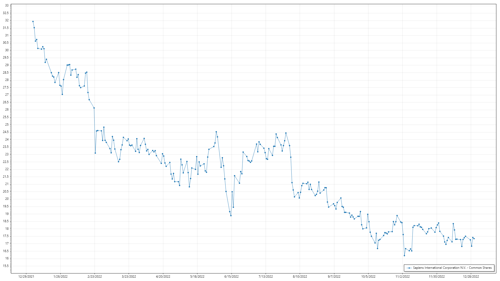Click the mid-June trough point near 18.9
This screenshot has width=500, height=281.
[231, 215]
